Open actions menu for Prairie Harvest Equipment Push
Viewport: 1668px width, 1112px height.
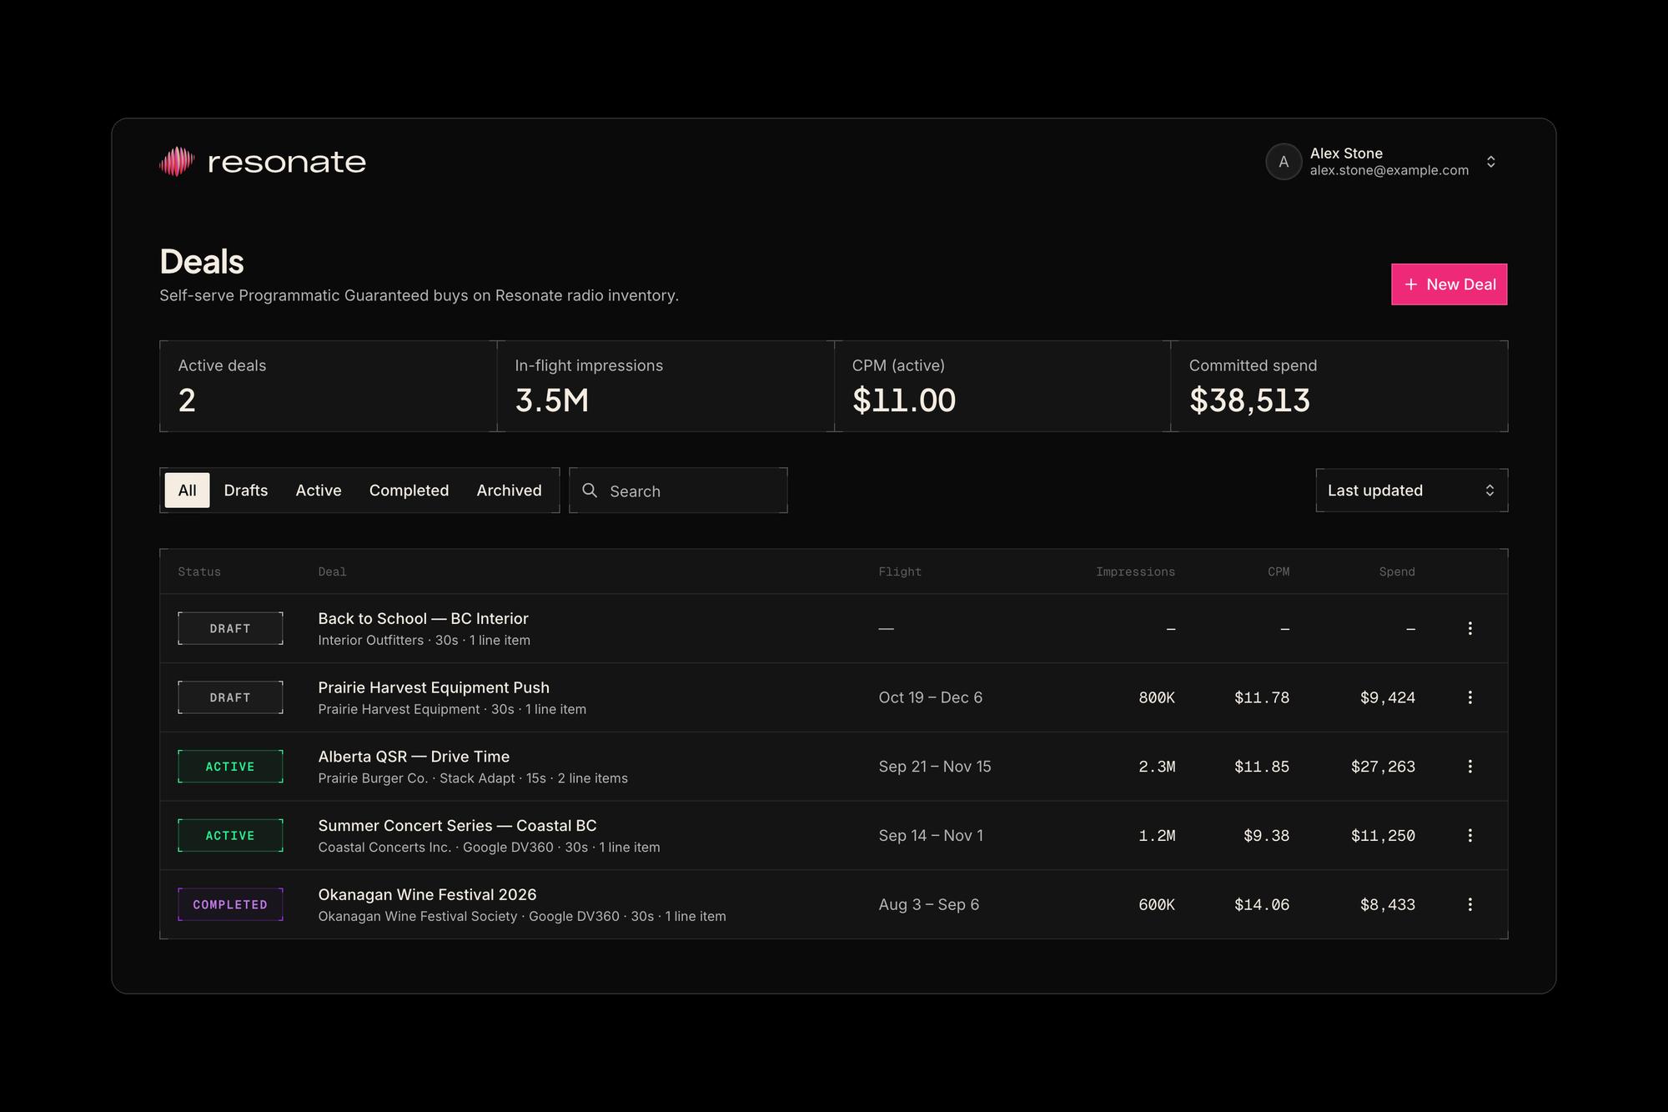pos(1470,697)
